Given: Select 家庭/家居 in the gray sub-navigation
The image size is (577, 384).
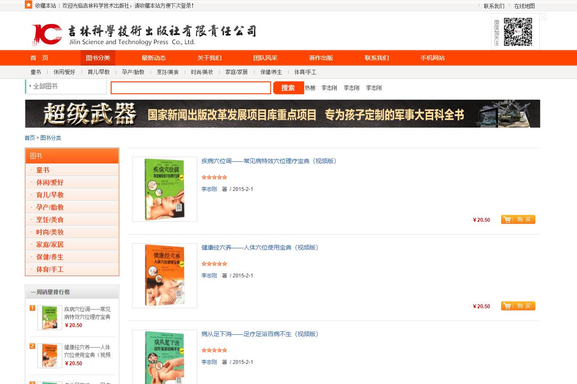Looking at the screenshot, I should pos(236,72).
